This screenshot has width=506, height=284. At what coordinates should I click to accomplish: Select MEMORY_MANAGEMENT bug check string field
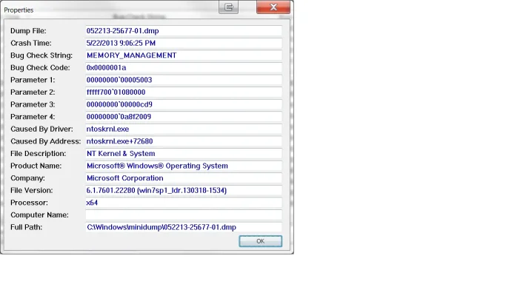(184, 55)
